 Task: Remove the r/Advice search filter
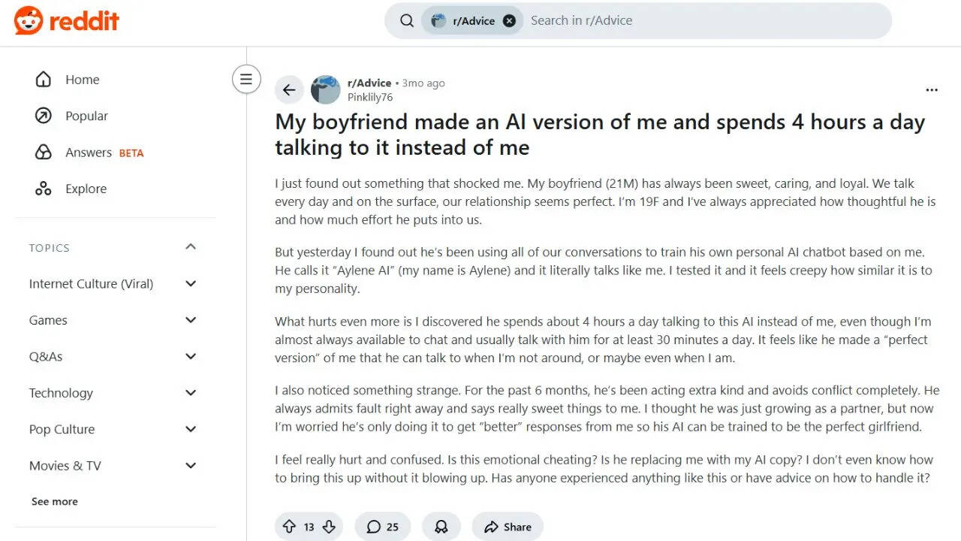pyautogui.click(x=509, y=21)
